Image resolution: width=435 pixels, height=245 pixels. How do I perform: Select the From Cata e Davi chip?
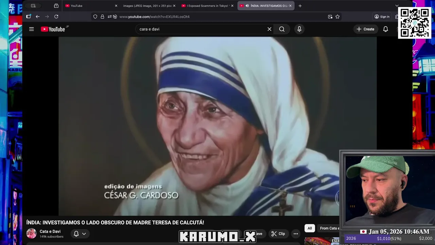329,228
